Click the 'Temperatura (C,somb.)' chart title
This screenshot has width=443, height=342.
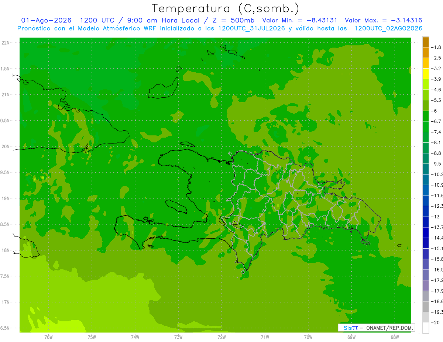(226, 8)
